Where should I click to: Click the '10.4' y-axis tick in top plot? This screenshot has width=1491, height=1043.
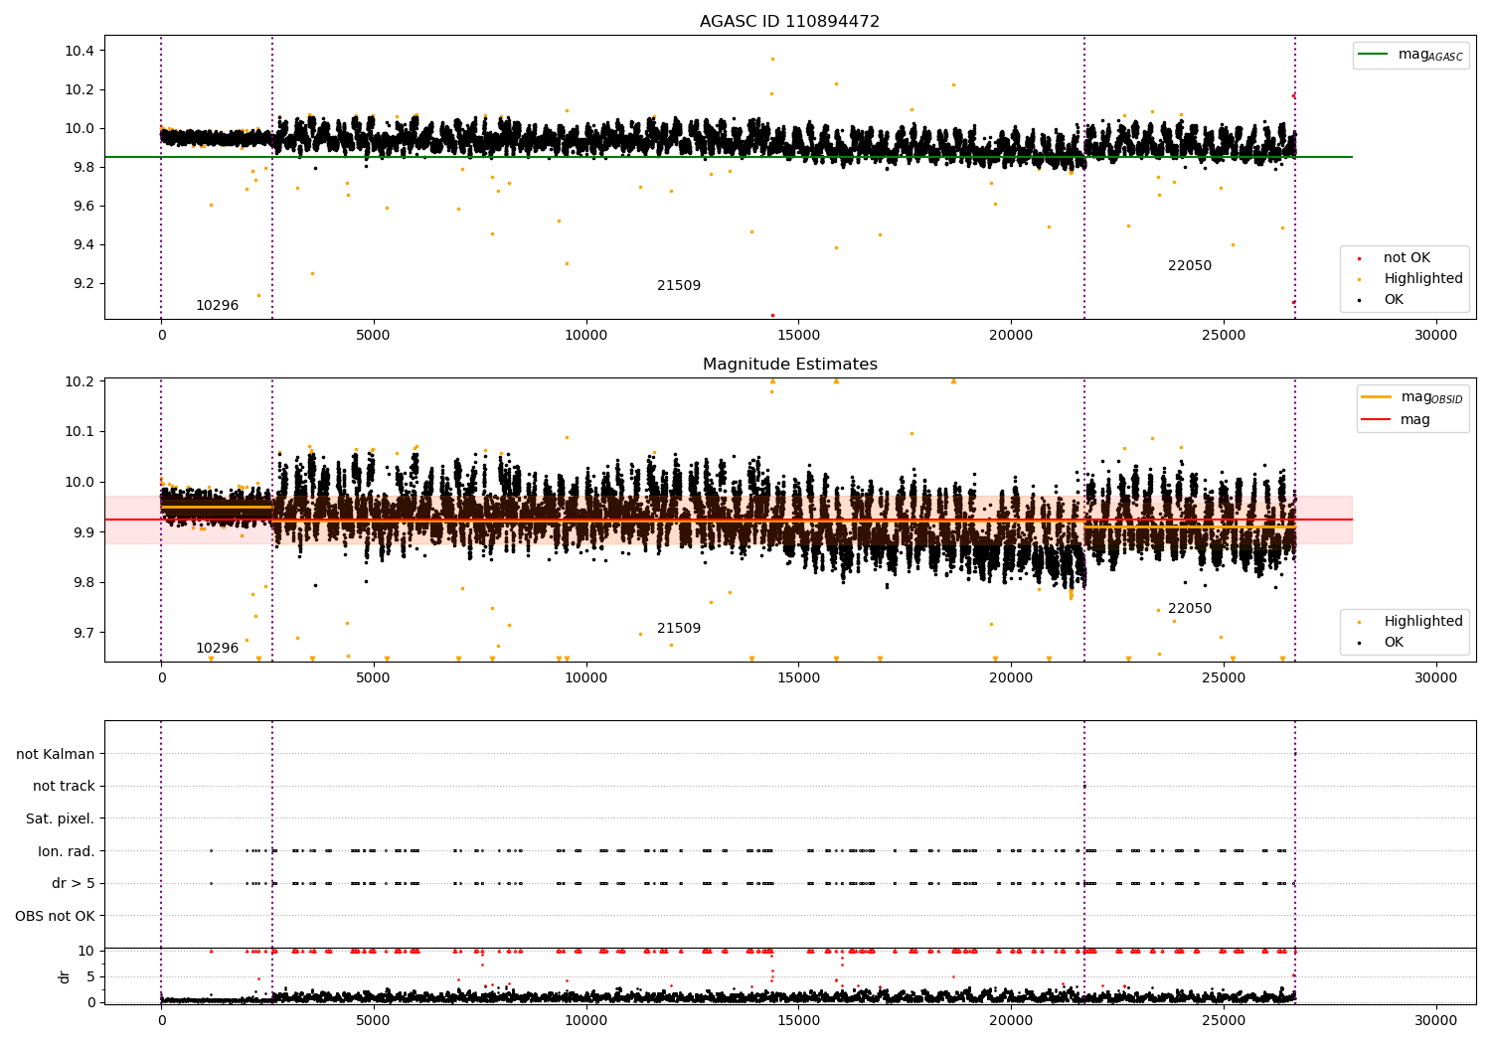click(x=80, y=51)
